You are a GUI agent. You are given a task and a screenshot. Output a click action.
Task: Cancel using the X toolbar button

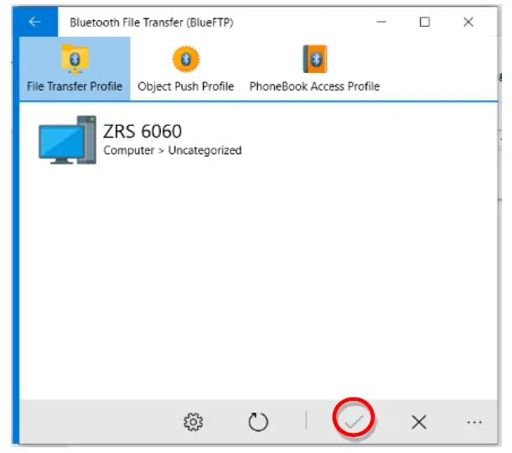tap(419, 422)
